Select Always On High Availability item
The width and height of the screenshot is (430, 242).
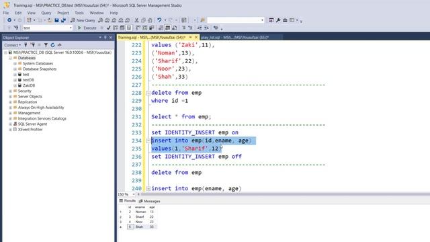pyautogui.click(x=41, y=108)
